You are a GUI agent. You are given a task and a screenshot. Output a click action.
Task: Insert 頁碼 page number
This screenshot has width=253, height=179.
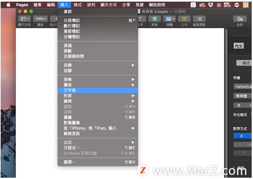(x=98, y=46)
